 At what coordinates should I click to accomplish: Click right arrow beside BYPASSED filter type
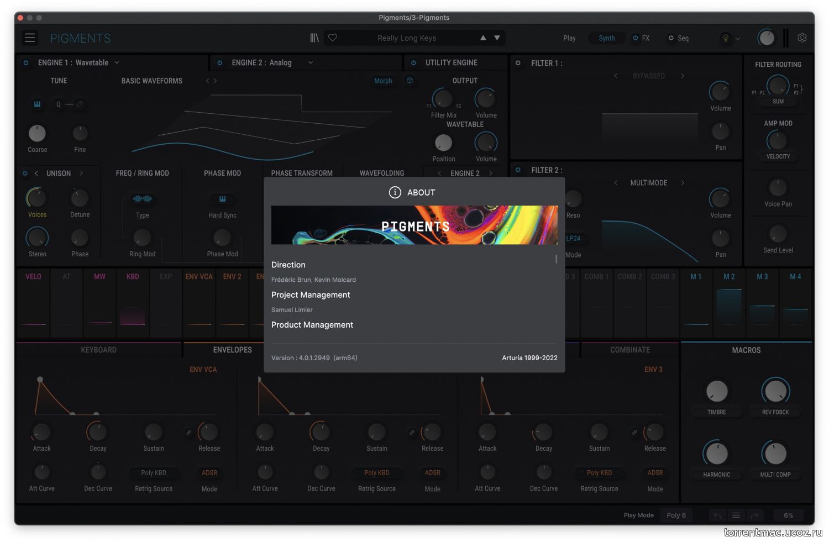(683, 76)
